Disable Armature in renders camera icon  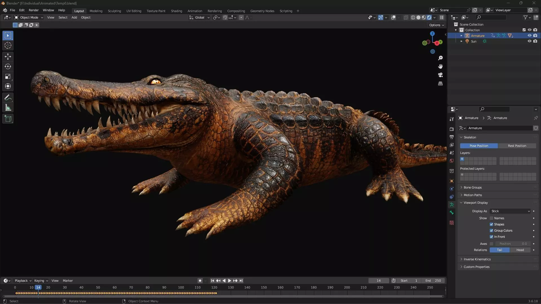coord(535,35)
